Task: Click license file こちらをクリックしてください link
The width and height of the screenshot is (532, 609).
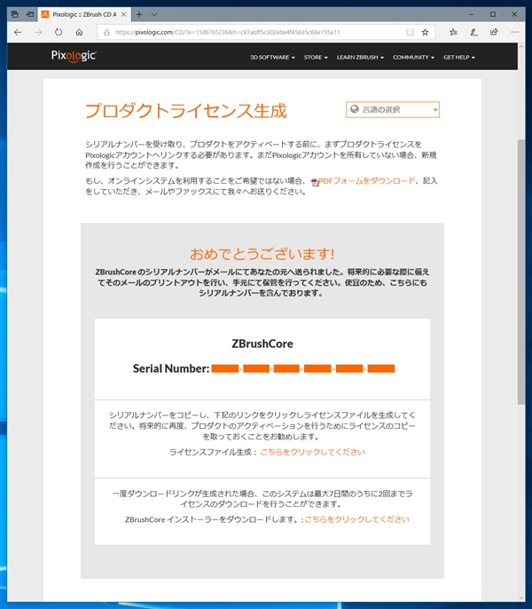Action: (312, 452)
